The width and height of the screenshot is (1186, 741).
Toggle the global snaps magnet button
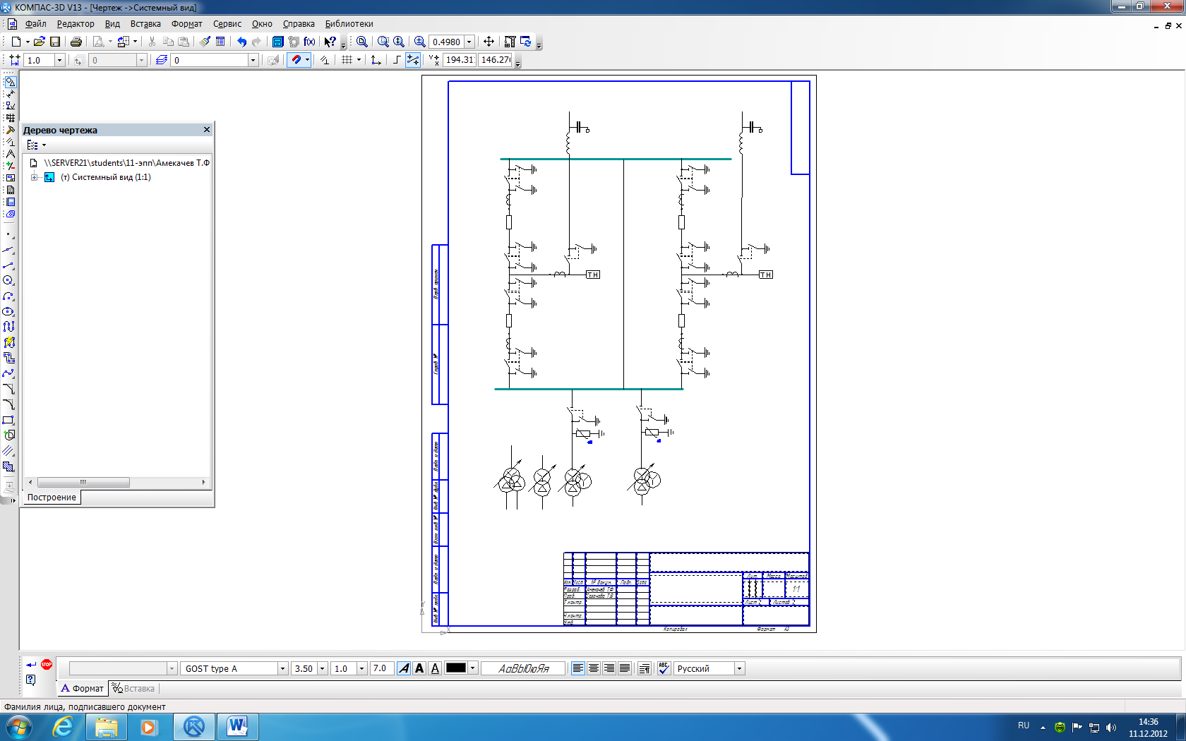click(296, 60)
